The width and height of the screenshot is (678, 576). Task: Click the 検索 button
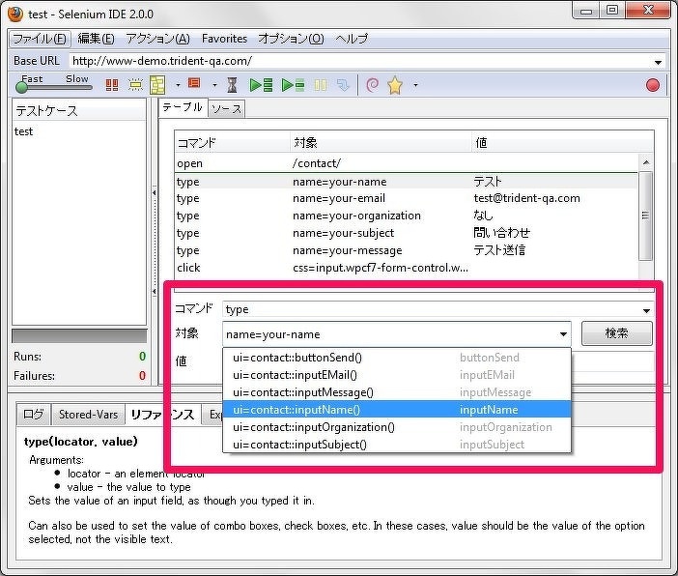click(616, 333)
